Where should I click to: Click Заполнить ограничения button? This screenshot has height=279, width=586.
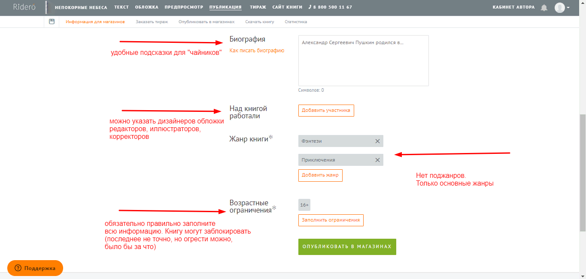(x=331, y=220)
